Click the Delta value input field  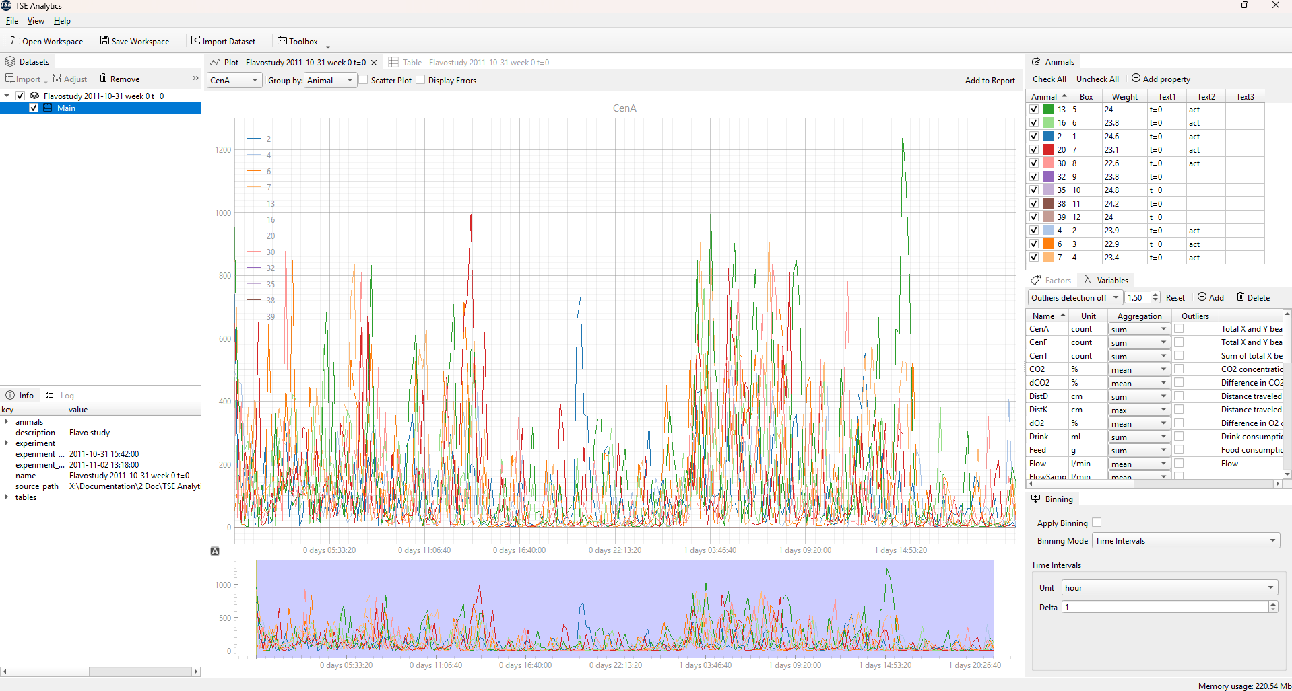pyautogui.click(x=1165, y=606)
